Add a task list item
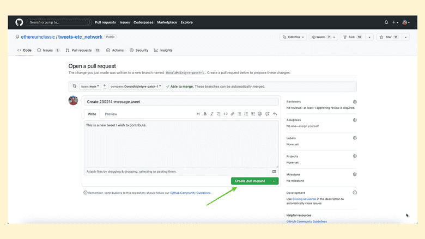This screenshot has width=425, height=239. (x=253, y=114)
